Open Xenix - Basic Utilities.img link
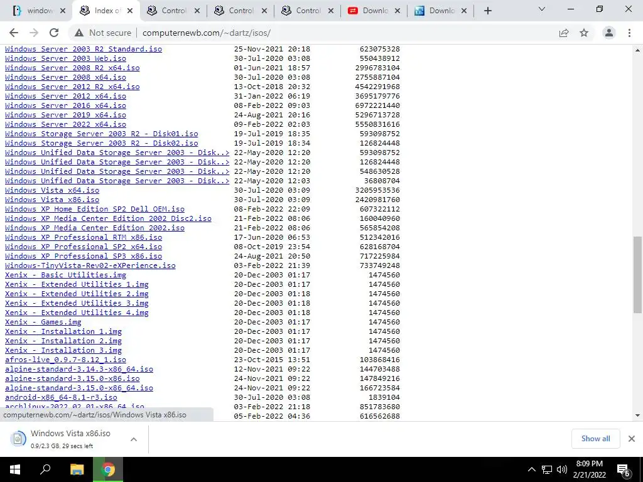The height and width of the screenshot is (482, 643). (x=65, y=275)
